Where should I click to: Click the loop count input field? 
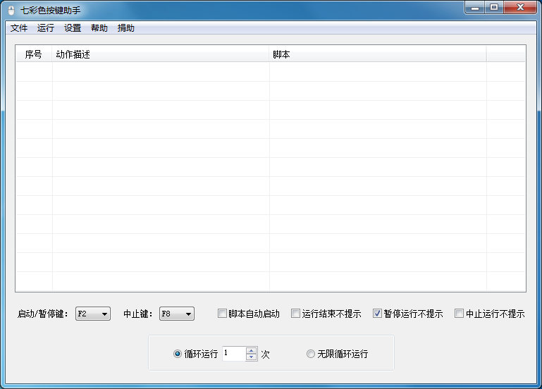234,354
